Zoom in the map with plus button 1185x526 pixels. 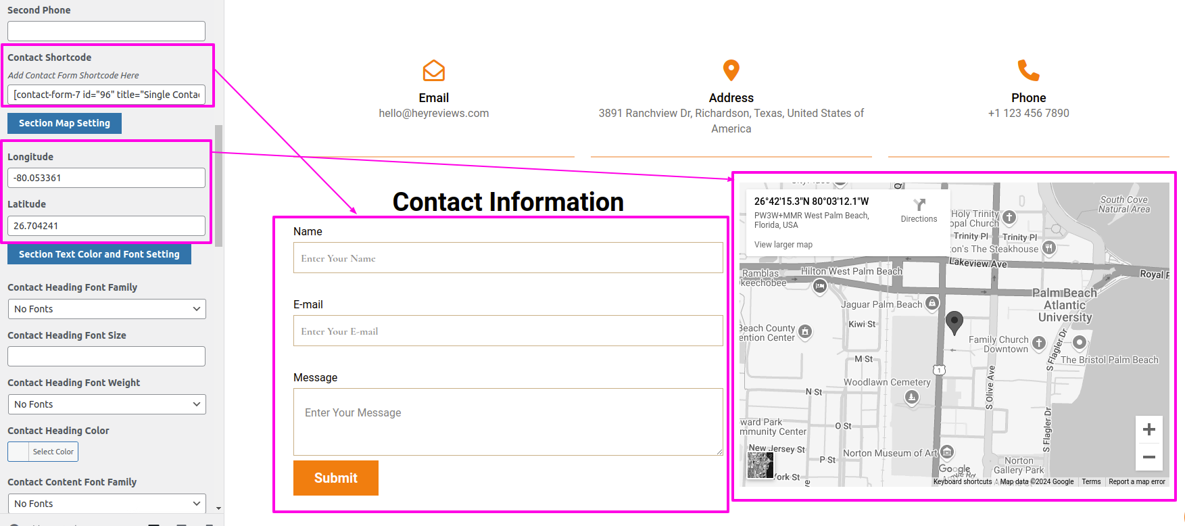point(1148,429)
